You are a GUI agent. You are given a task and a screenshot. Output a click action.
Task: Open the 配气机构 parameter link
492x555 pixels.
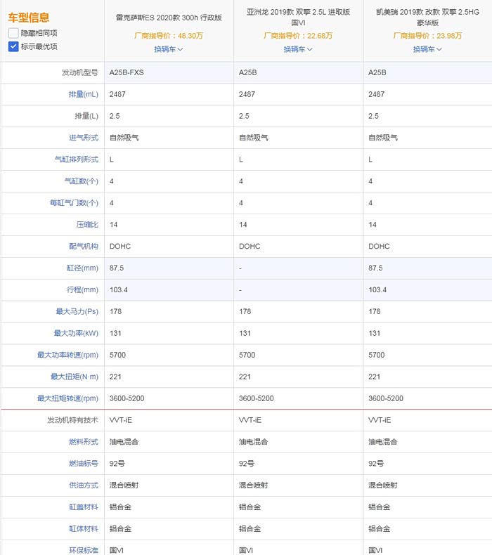coord(84,247)
